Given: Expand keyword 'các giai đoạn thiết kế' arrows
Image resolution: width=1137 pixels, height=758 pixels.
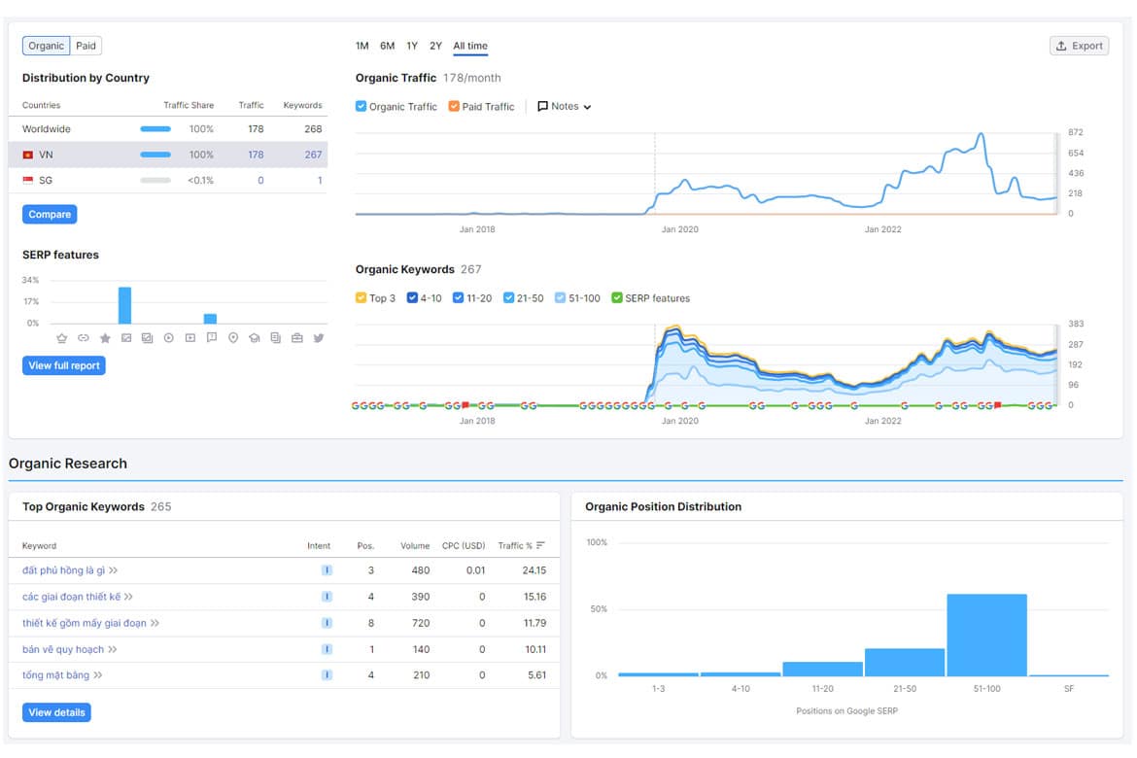Looking at the screenshot, I should coord(128,597).
